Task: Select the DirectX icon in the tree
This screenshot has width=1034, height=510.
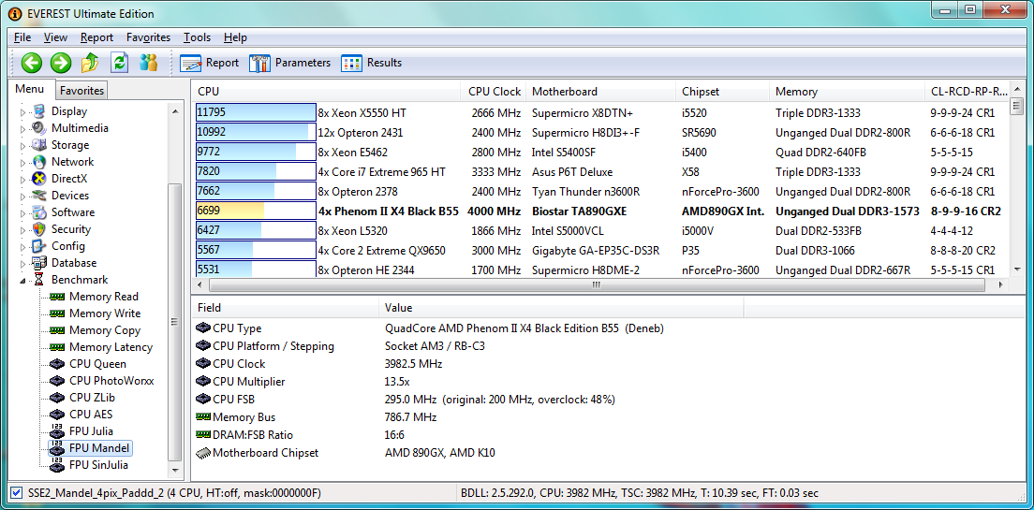Action: coord(39,179)
